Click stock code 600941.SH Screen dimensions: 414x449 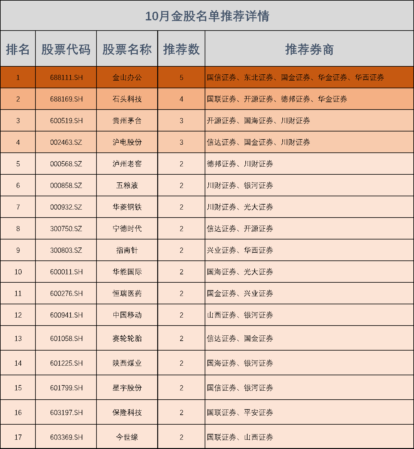[66, 315]
